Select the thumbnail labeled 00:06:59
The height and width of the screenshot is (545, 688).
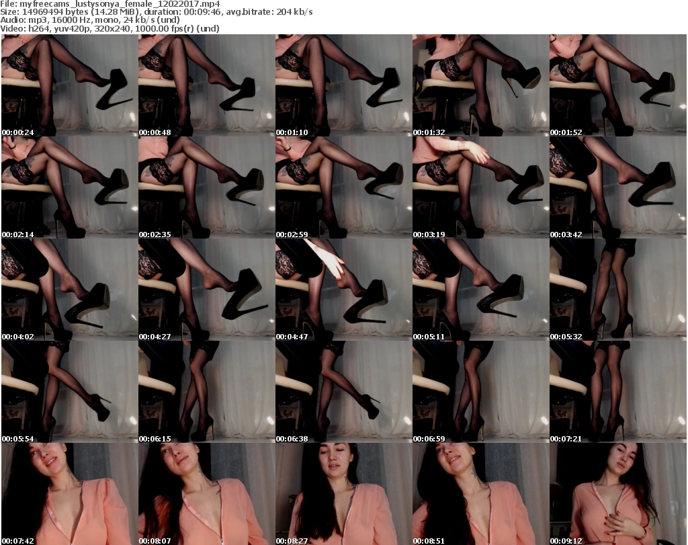pyautogui.click(x=480, y=392)
